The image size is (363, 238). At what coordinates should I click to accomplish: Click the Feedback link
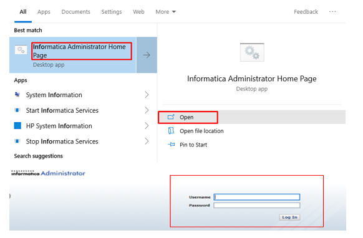tap(306, 12)
